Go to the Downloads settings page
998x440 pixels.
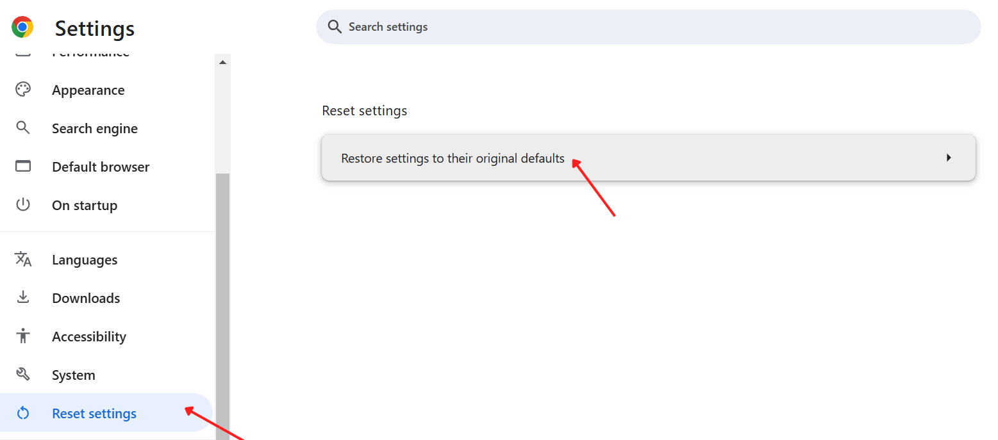pyautogui.click(x=85, y=298)
